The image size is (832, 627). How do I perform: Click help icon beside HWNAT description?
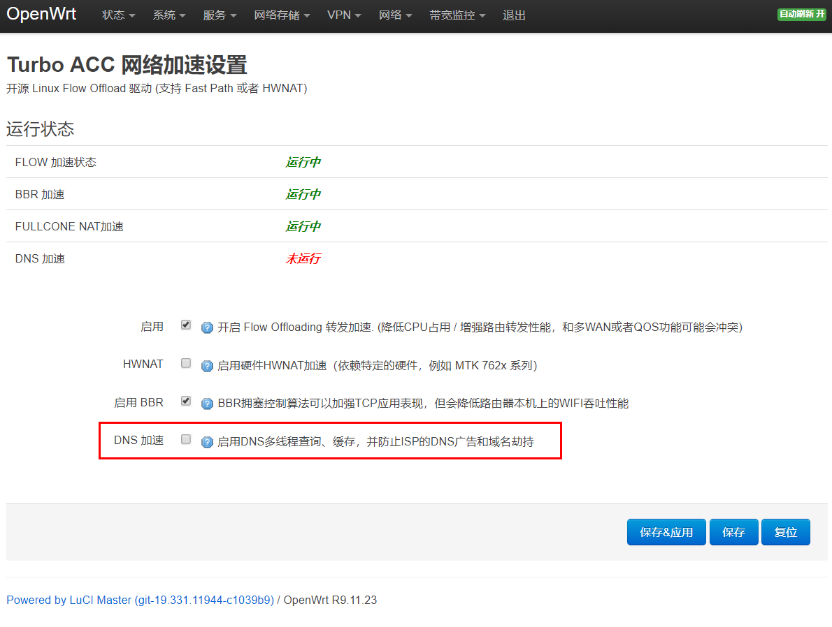[x=207, y=367]
